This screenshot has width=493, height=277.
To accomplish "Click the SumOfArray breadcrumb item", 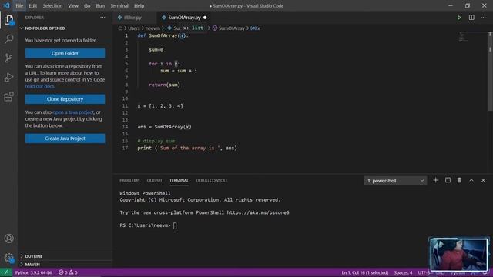I will click(229, 28).
